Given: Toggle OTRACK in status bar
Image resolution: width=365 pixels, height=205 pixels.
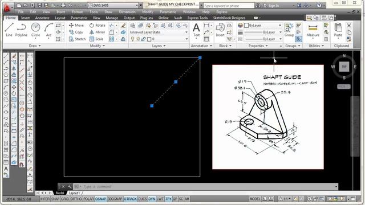Looking at the screenshot, I should click(131, 199).
